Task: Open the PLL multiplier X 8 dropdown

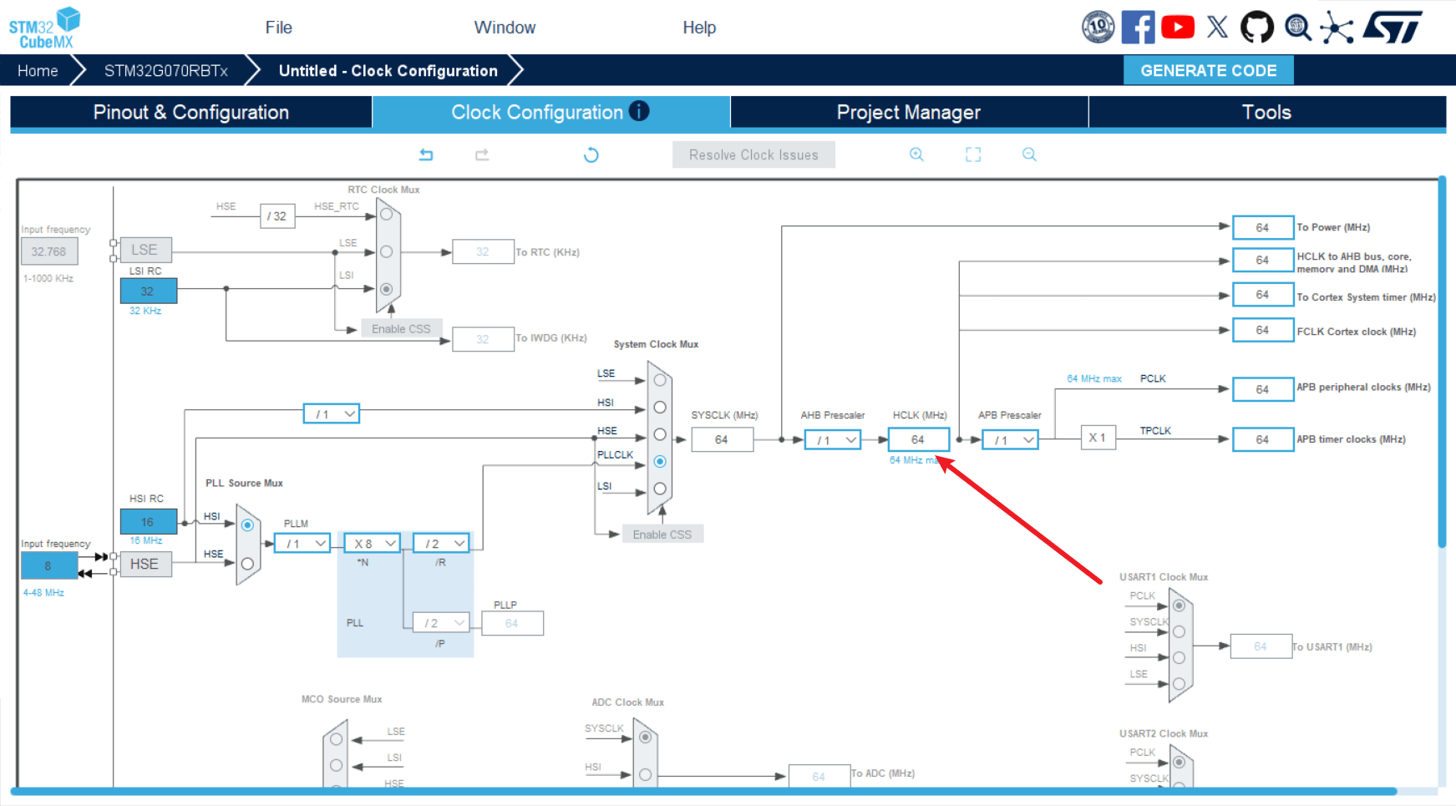Action: [x=373, y=544]
